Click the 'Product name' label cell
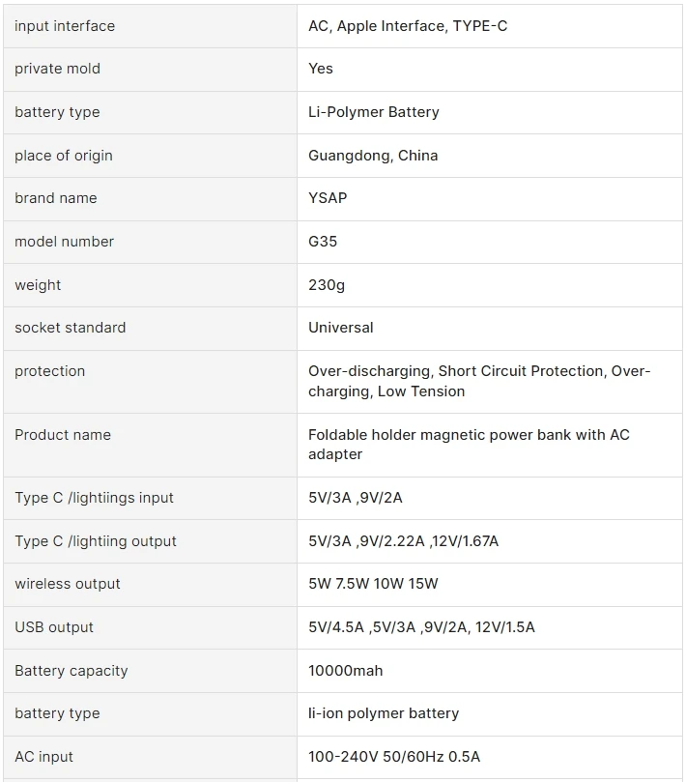This screenshot has height=782, width=686. point(63,435)
